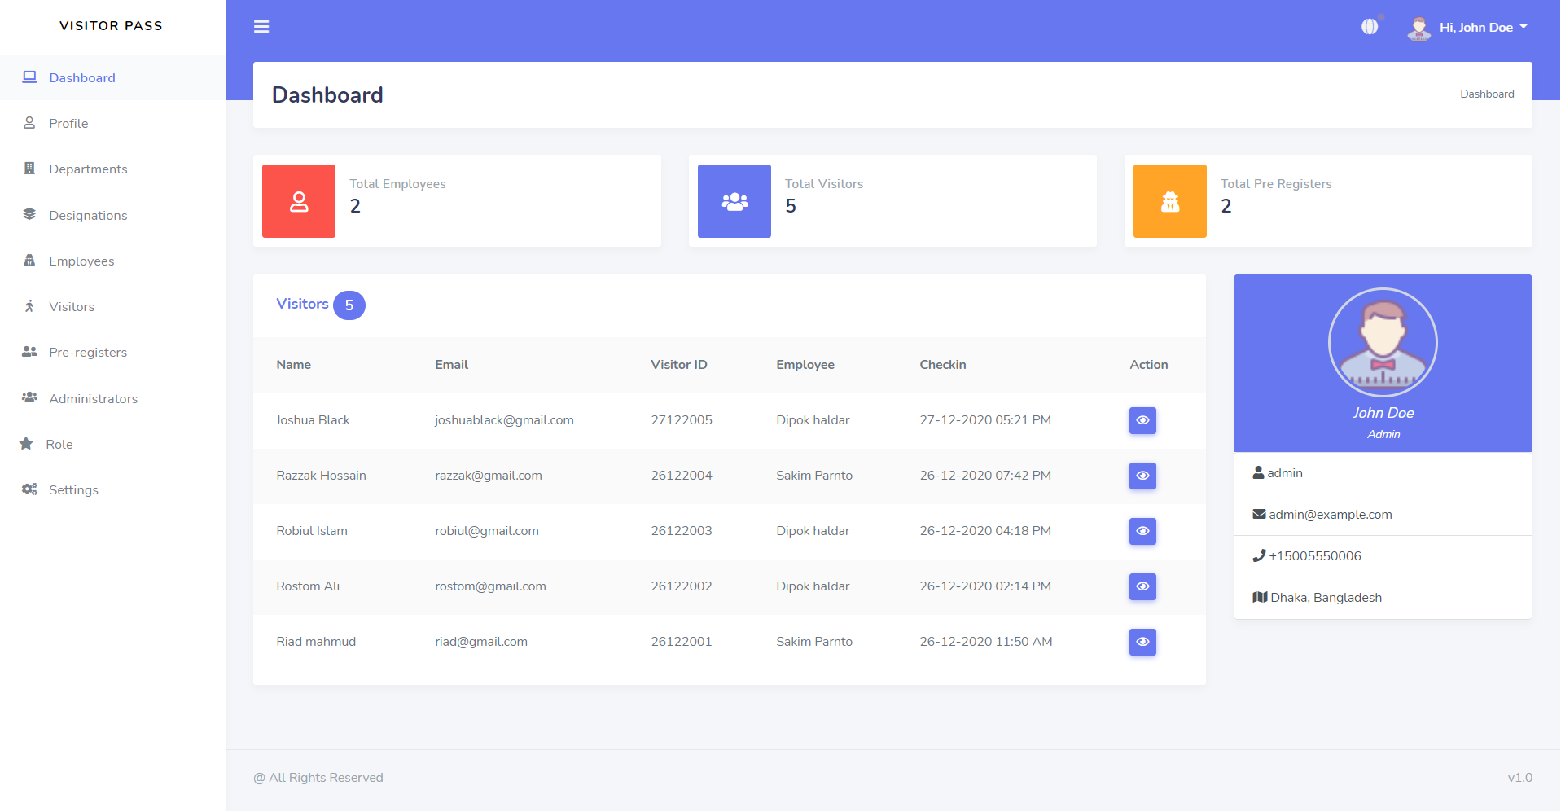Click the Designations layers icon
The height and width of the screenshot is (812, 1561).
[x=30, y=215]
